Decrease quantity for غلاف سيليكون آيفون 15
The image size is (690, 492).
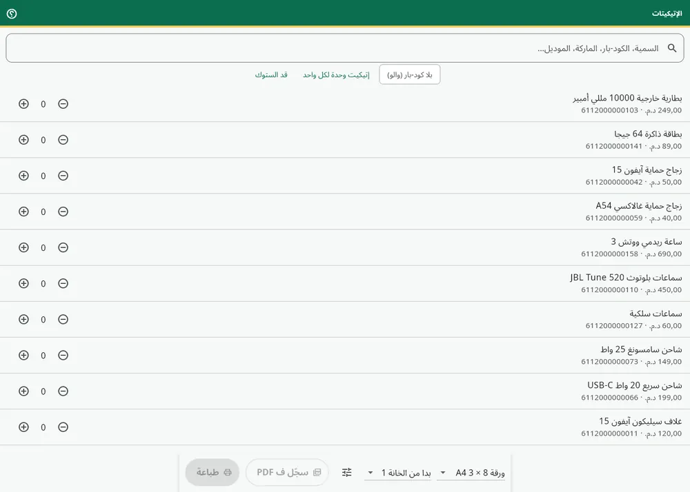click(63, 427)
